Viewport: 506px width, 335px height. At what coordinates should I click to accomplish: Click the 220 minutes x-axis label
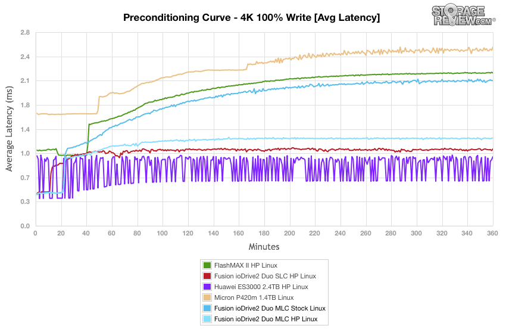pos(315,233)
